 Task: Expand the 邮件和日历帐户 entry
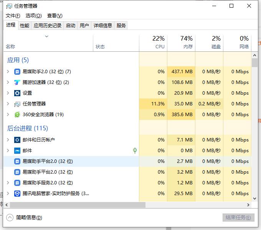(x=8, y=140)
